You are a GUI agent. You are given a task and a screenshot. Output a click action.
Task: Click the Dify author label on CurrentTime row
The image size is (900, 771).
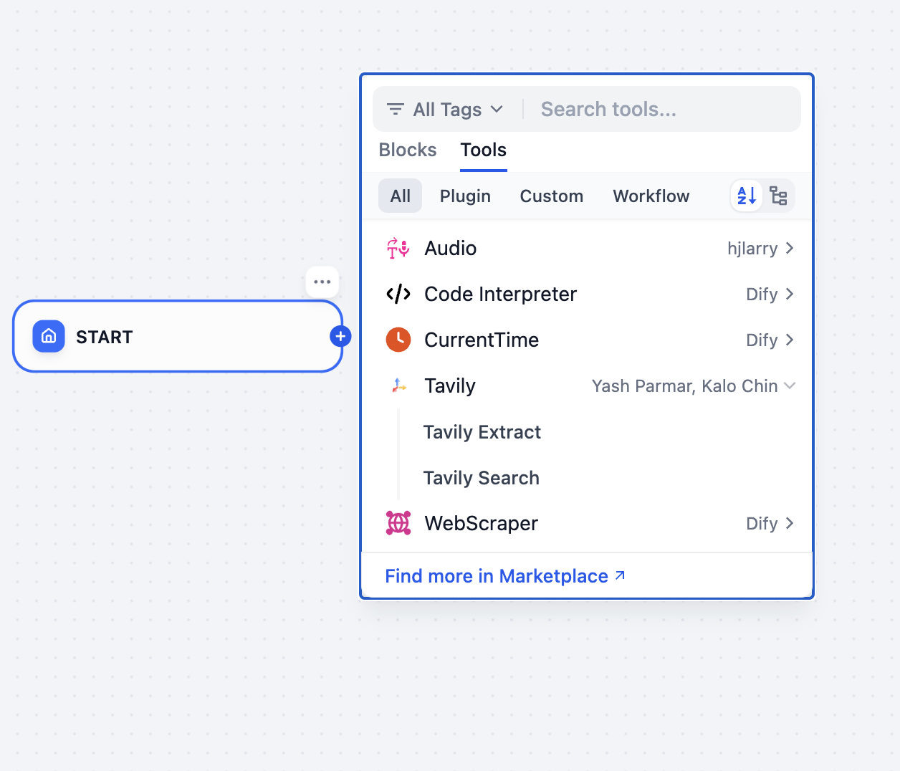coord(762,340)
